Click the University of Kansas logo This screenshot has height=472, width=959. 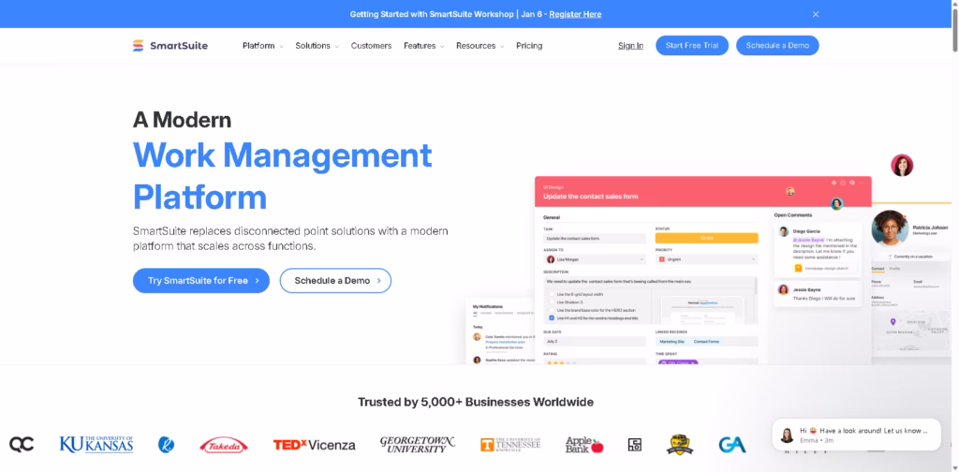pyautogui.click(x=96, y=444)
